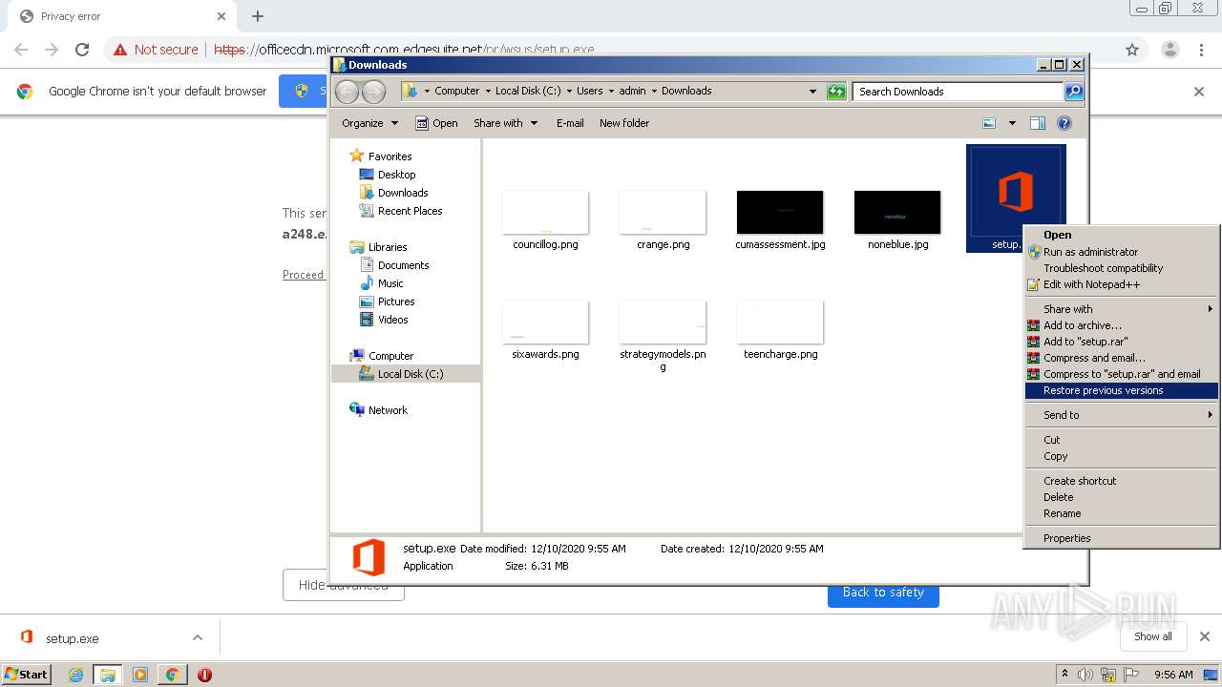The height and width of the screenshot is (687, 1222).
Task: Choose Open in context menu
Action: coord(1121,235)
